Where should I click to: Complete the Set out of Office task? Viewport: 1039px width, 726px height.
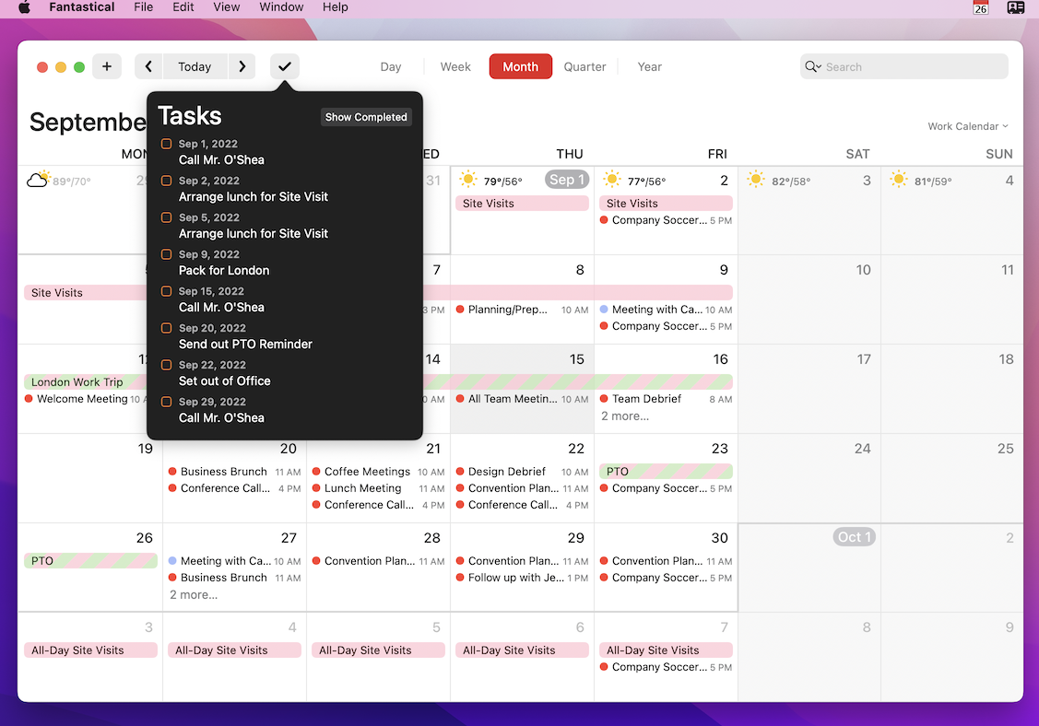(x=166, y=365)
